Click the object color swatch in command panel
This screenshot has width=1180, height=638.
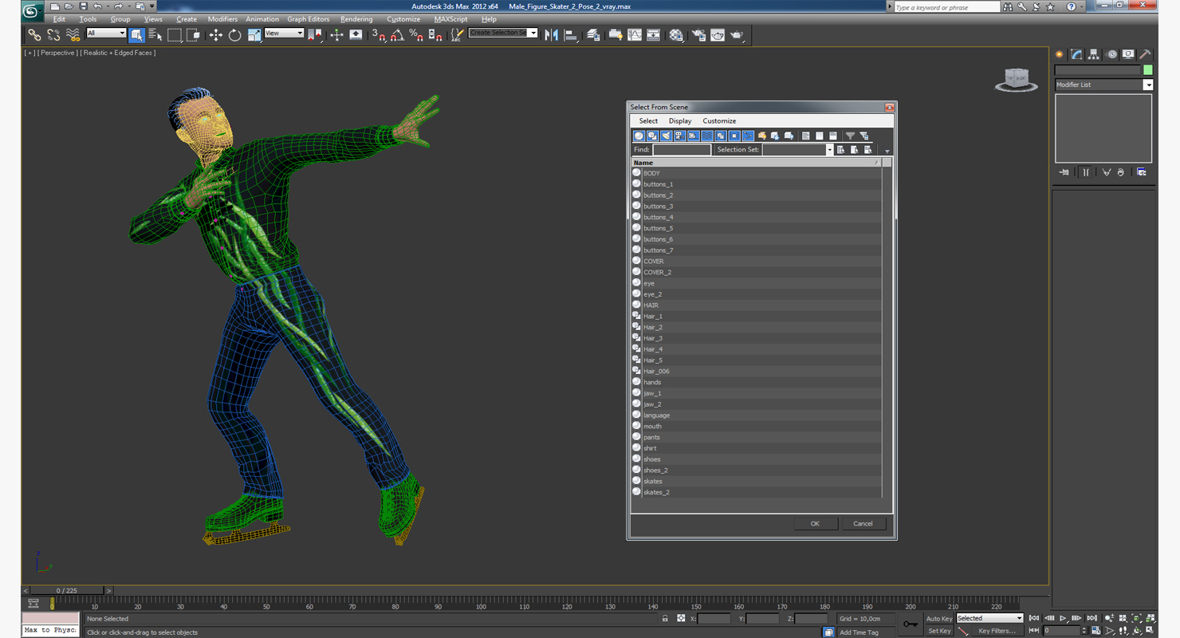(x=1147, y=70)
